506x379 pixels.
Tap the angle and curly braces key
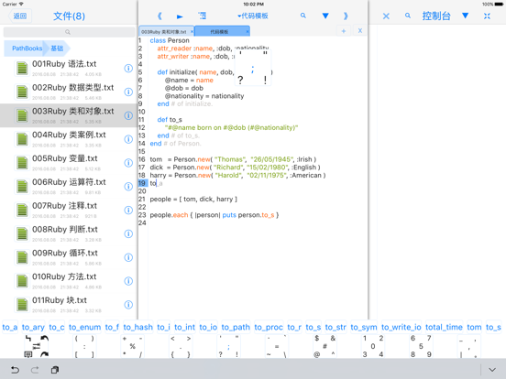[181, 346]
